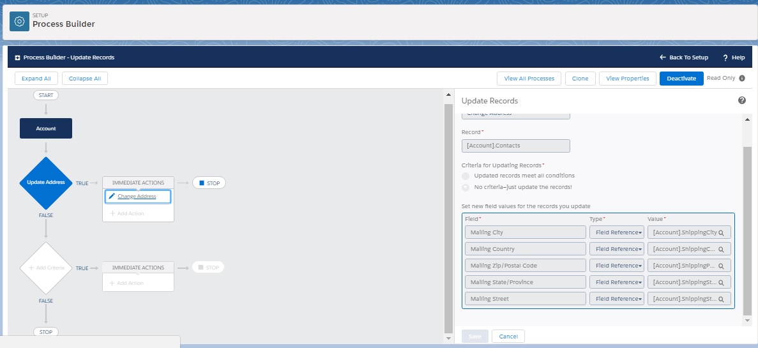Click lookup icon in Mailing Country row

click(x=721, y=250)
